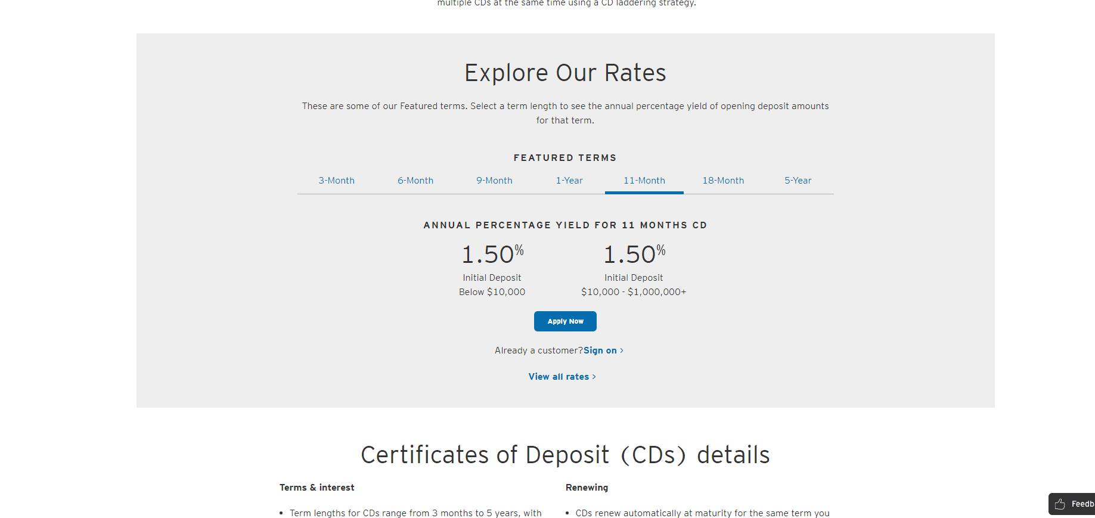Choose the 1-Year term tab
Viewport: 1095px width, 518px height.
click(569, 181)
